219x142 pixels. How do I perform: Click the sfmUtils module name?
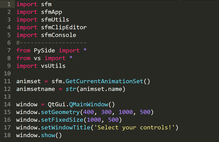point(55,20)
